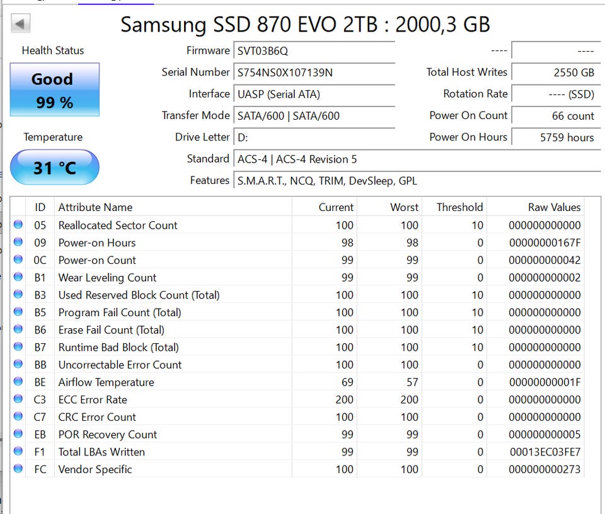Select the ECC Error Rate row
The height and width of the screenshot is (514, 605).
click(x=297, y=399)
